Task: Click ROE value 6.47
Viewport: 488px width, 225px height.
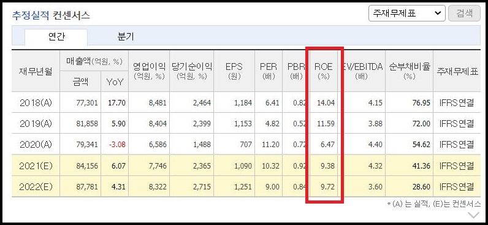Action: [327, 145]
